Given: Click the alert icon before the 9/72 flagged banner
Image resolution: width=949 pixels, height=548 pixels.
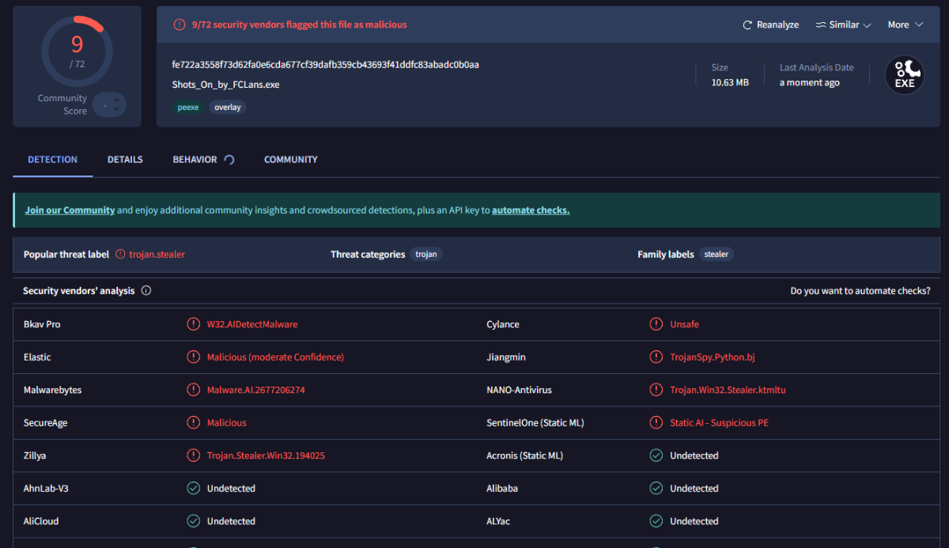Looking at the screenshot, I should (x=180, y=25).
